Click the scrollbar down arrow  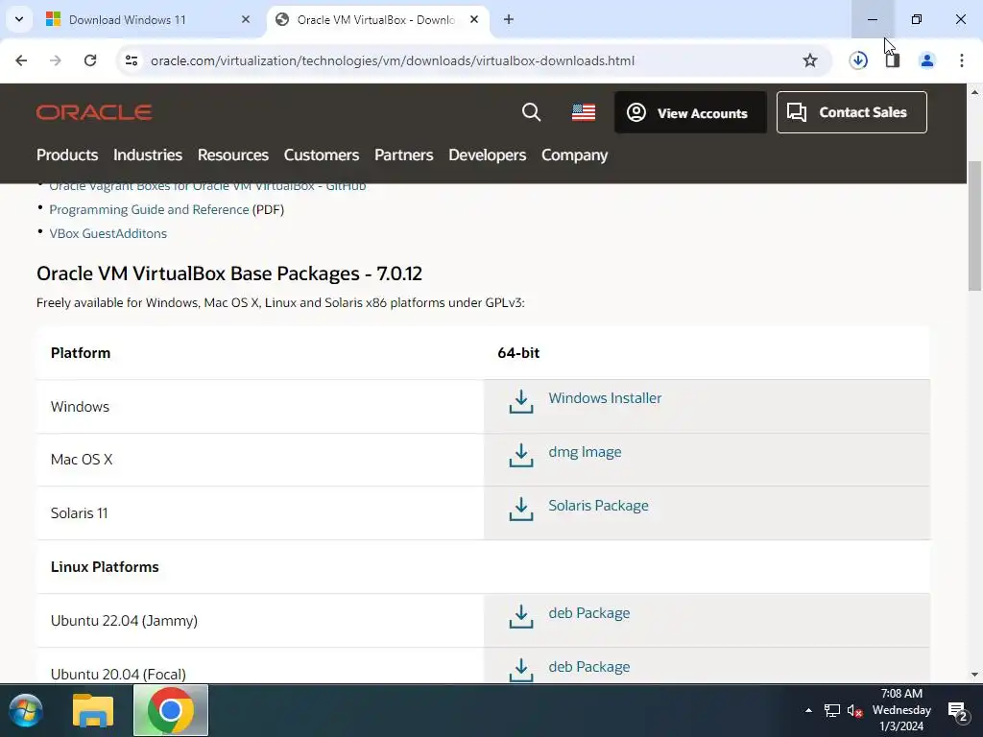coord(974,675)
